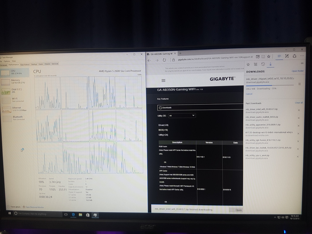
Task: Remove mb_utility_cpu-z_am4.zip from list
Action: [298, 156]
